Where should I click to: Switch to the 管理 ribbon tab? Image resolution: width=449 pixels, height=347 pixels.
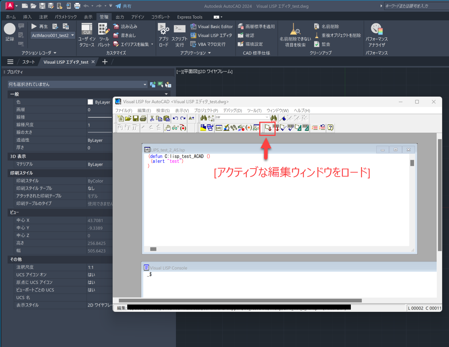(104, 17)
